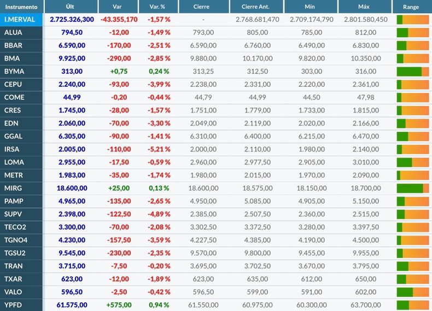Sort by the Instrumento column header
This screenshot has width=432, height=311.
tap(21, 7)
